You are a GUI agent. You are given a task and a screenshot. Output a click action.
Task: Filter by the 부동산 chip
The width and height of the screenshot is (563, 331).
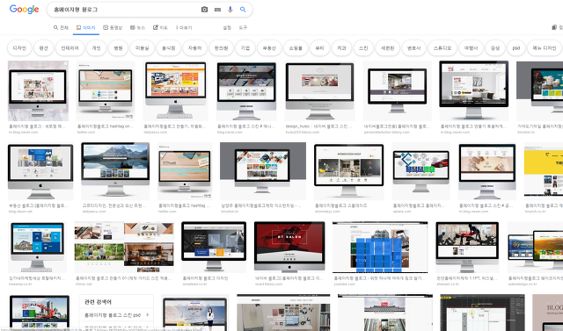coord(269,48)
